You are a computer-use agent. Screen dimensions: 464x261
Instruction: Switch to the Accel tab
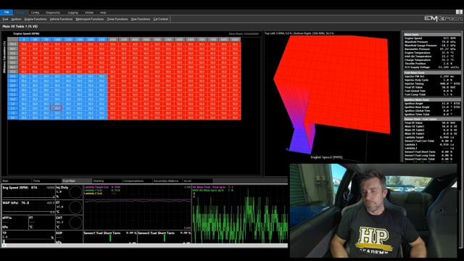pos(197,181)
